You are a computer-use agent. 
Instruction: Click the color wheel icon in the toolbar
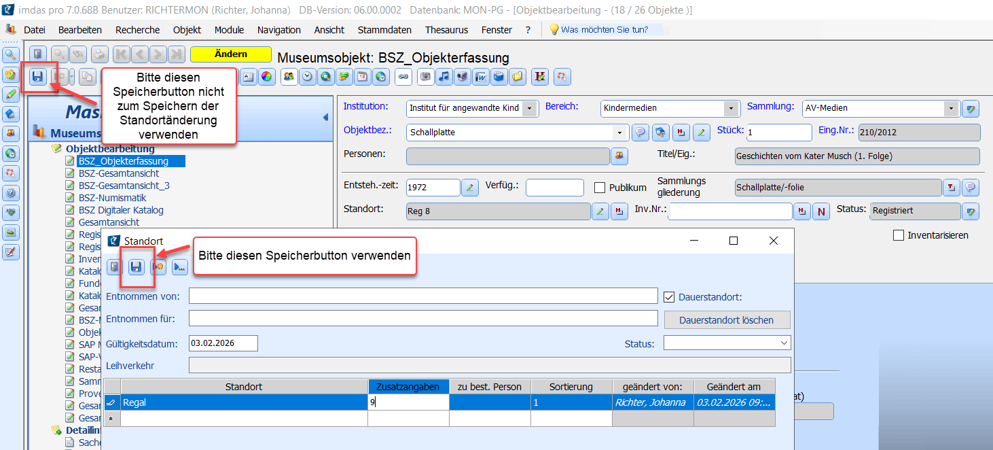(x=266, y=77)
